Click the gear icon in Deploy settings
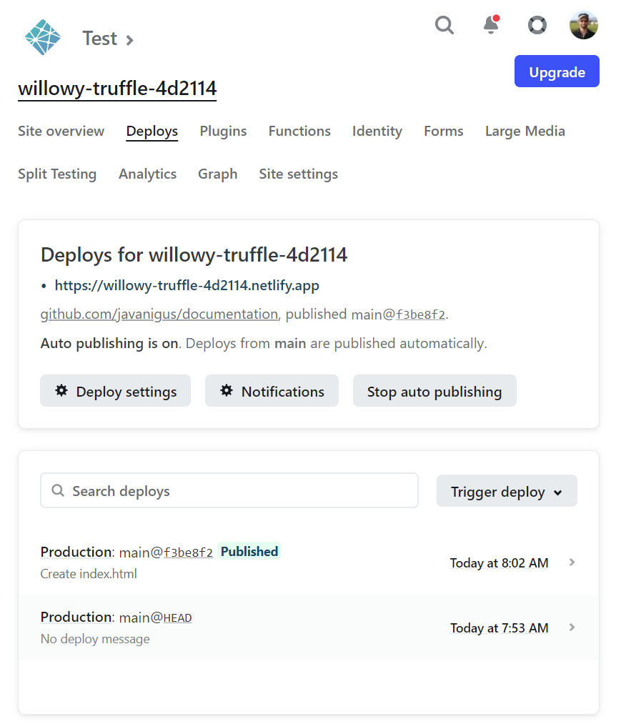 point(61,391)
